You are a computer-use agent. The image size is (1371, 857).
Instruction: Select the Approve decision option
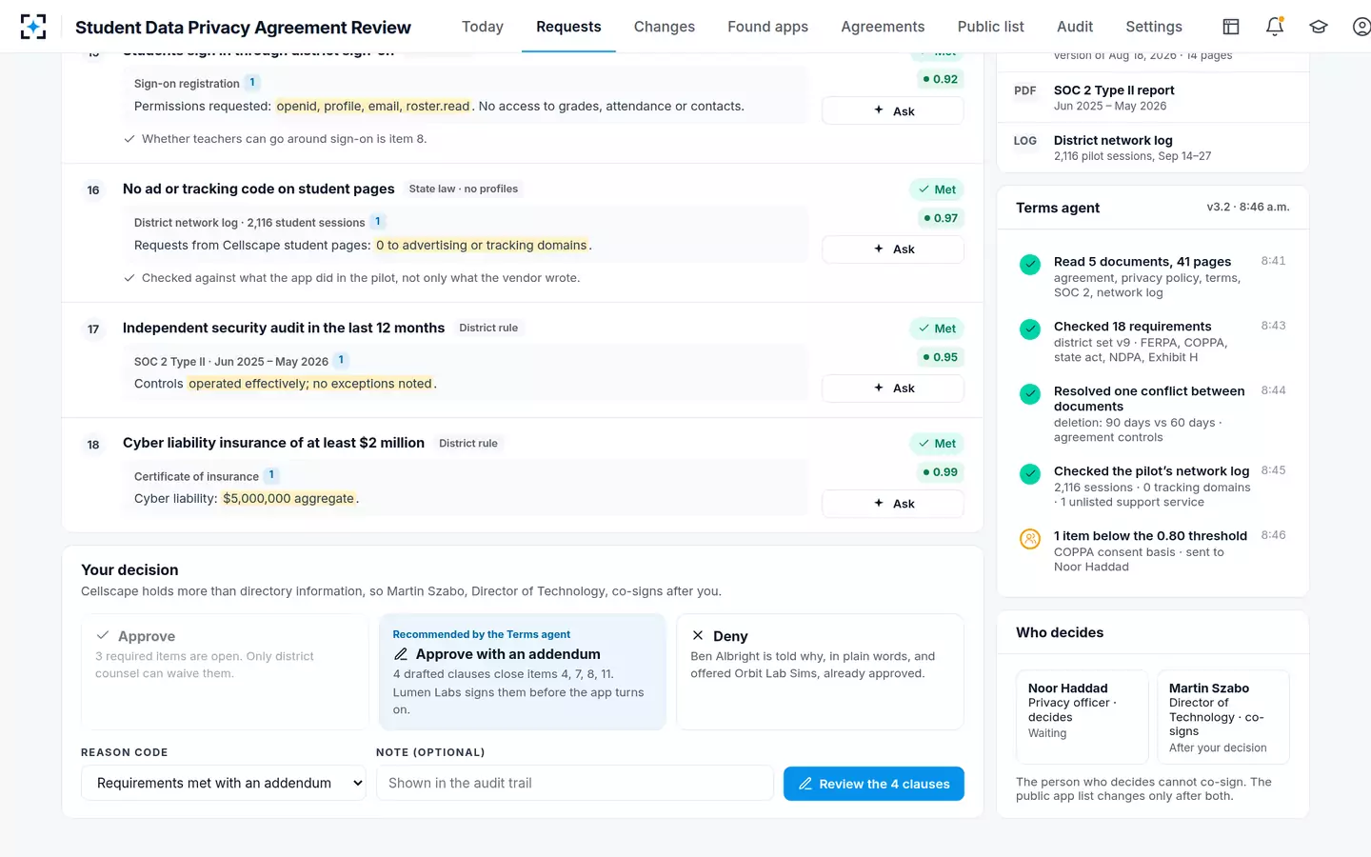coord(225,671)
